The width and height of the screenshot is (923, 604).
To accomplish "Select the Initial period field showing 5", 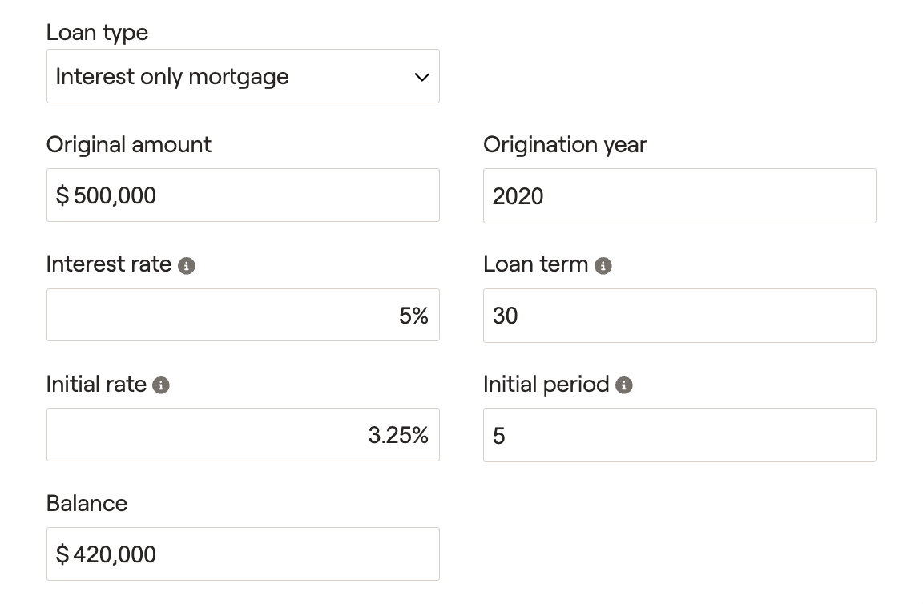I will 679,435.
